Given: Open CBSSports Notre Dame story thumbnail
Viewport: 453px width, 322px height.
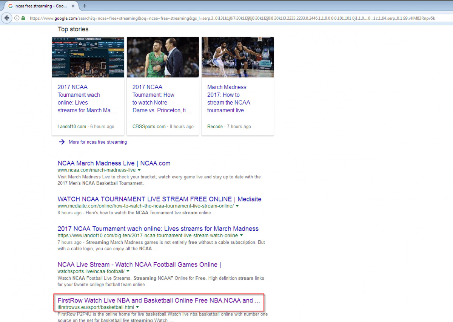Looking at the screenshot, I should coord(163,57).
